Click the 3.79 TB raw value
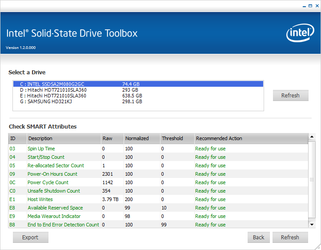This screenshot has width=321, height=250. (110, 199)
